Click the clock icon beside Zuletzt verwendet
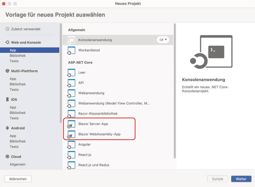Viewport: 255px width, 187px height. tap(7, 29)
